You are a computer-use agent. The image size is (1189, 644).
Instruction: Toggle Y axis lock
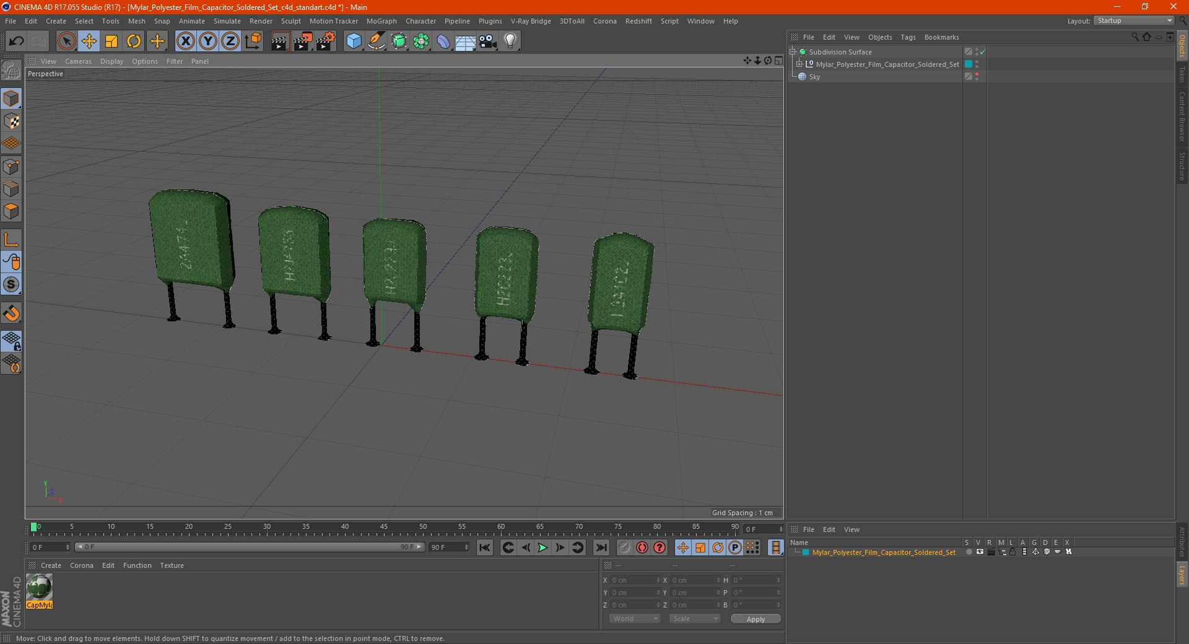coord(208,41)
